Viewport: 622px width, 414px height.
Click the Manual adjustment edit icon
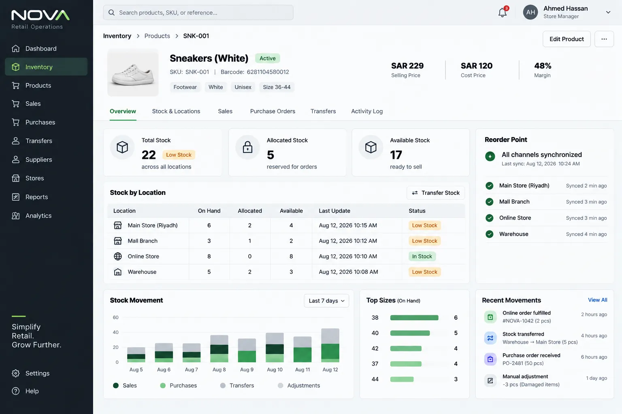tap(490, 380)
